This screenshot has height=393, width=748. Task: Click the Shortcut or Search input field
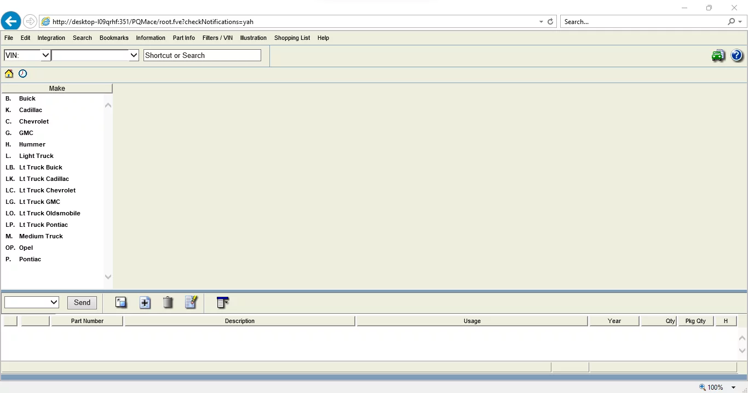point(202,55)
